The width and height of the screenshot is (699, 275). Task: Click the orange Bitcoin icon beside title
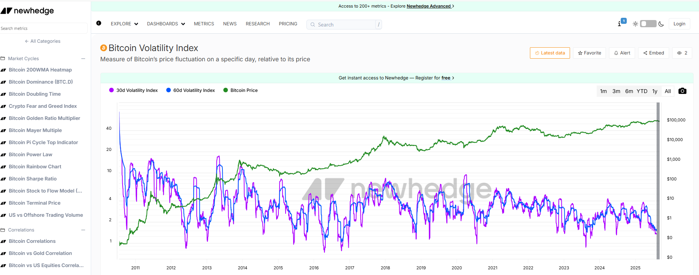pos(104,48)
